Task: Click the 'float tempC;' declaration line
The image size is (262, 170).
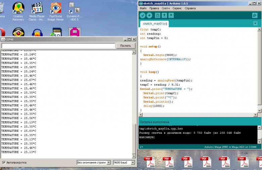Action: (150, 30)
